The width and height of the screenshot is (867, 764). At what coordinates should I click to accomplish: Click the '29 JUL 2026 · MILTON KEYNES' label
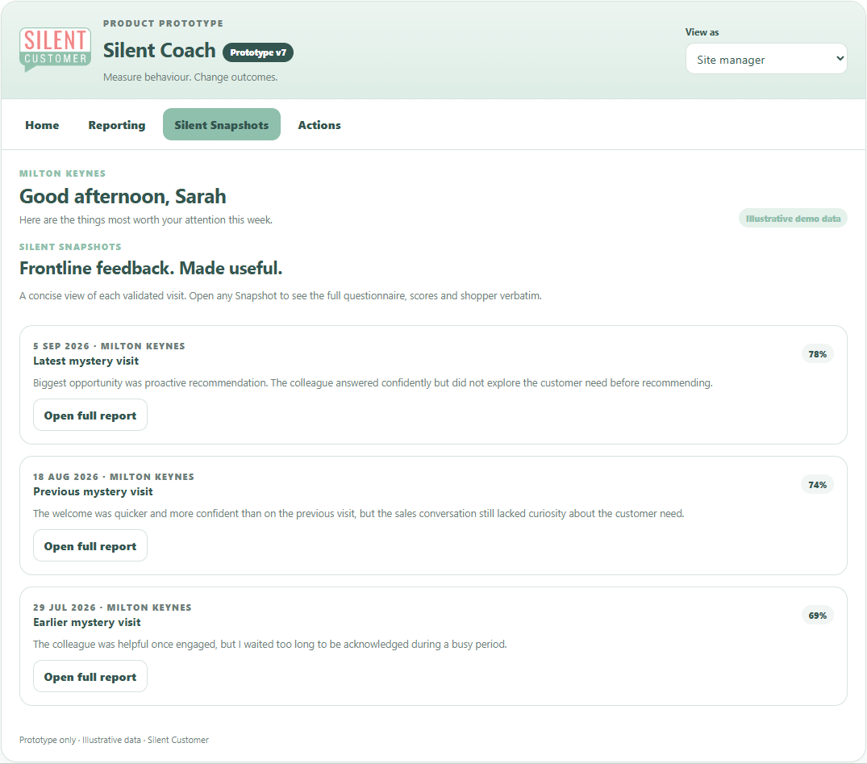click(112, 607)
